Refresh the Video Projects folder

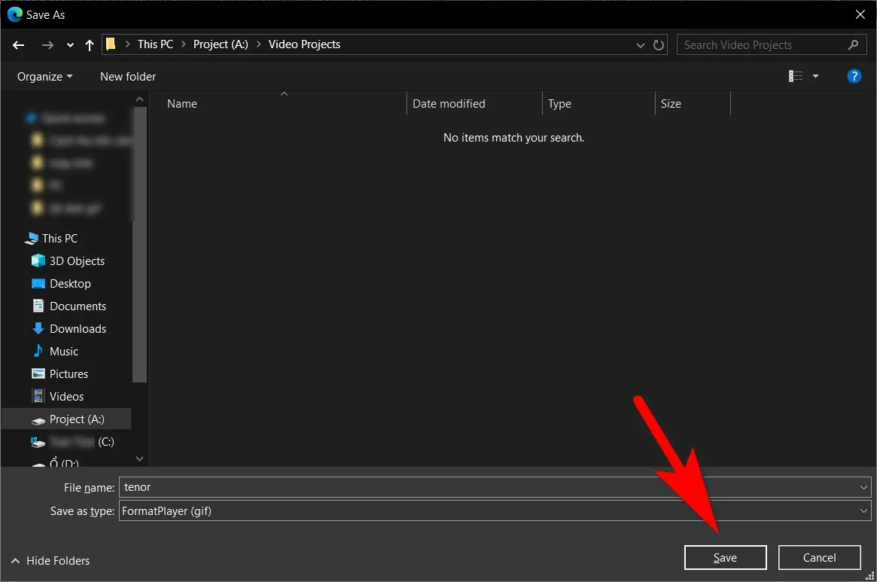(659, 45)
